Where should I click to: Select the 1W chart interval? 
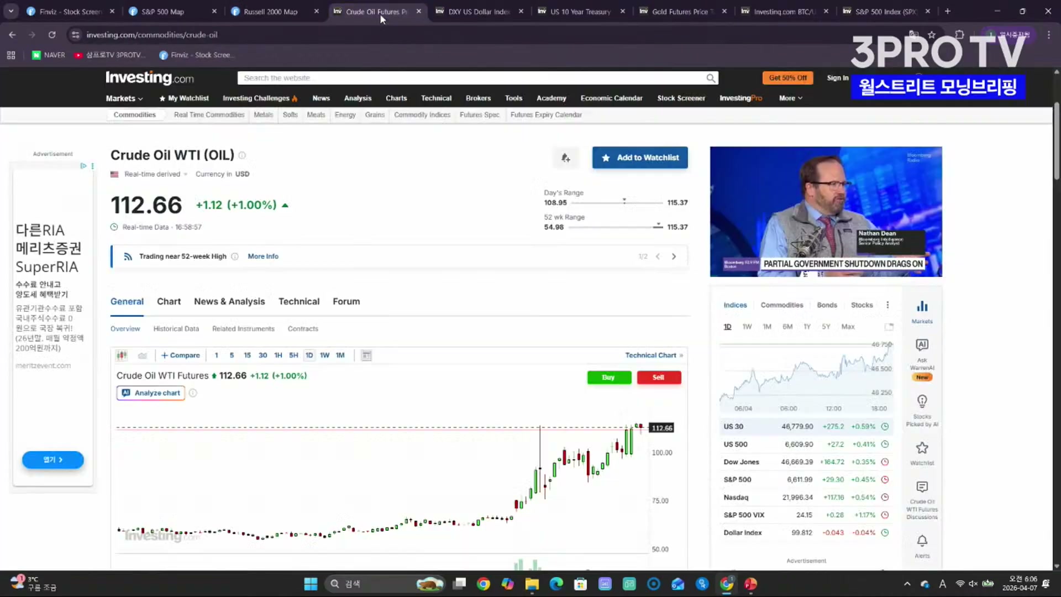click(324, 355)
